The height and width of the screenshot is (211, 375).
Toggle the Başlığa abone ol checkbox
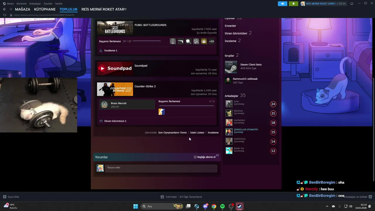click(x=195, y=157)
